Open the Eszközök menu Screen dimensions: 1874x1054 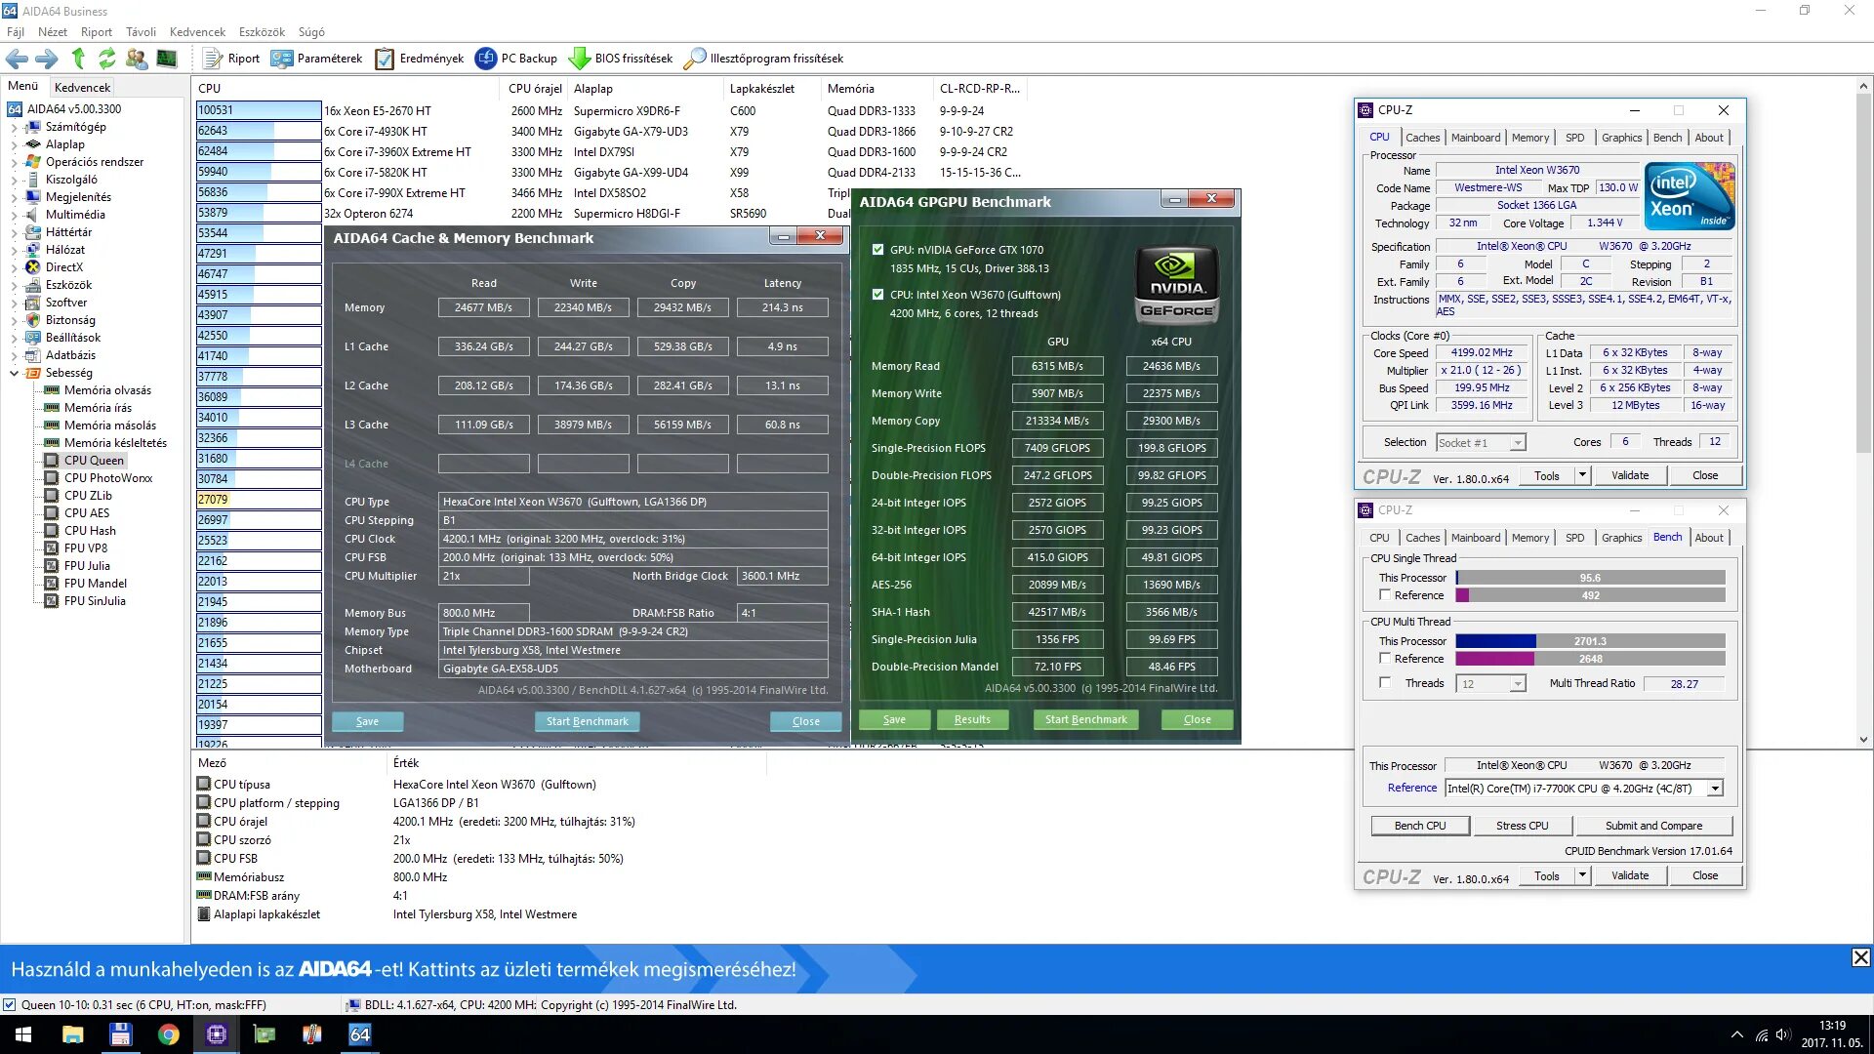[x=262, y=32]
